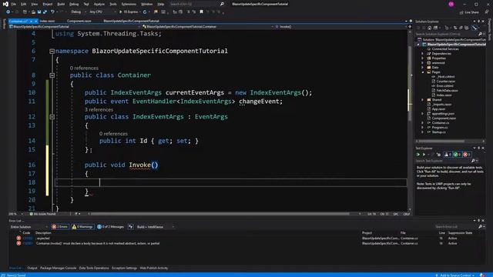The width and height of the screenshot is (493, 277).
Task: Select Startup.cs in Solution Explorer
Action: (x=438, y=132)
